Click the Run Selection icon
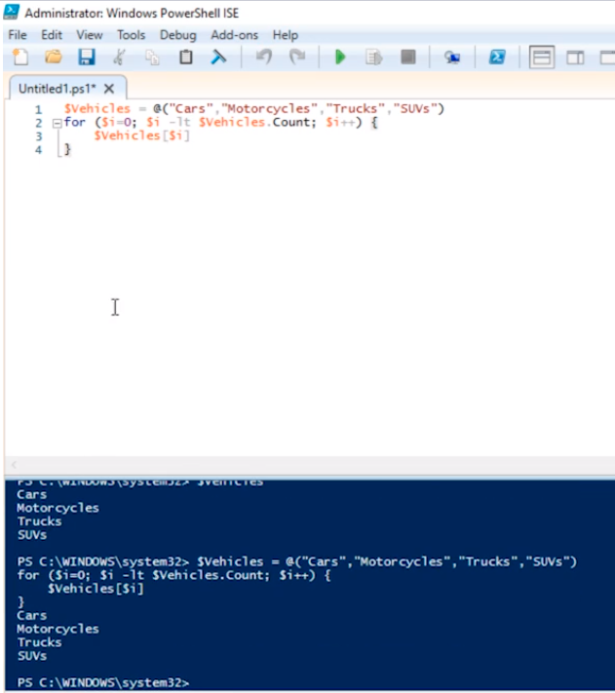This screenshot has width=615, height=693. [x=373, y=58]
